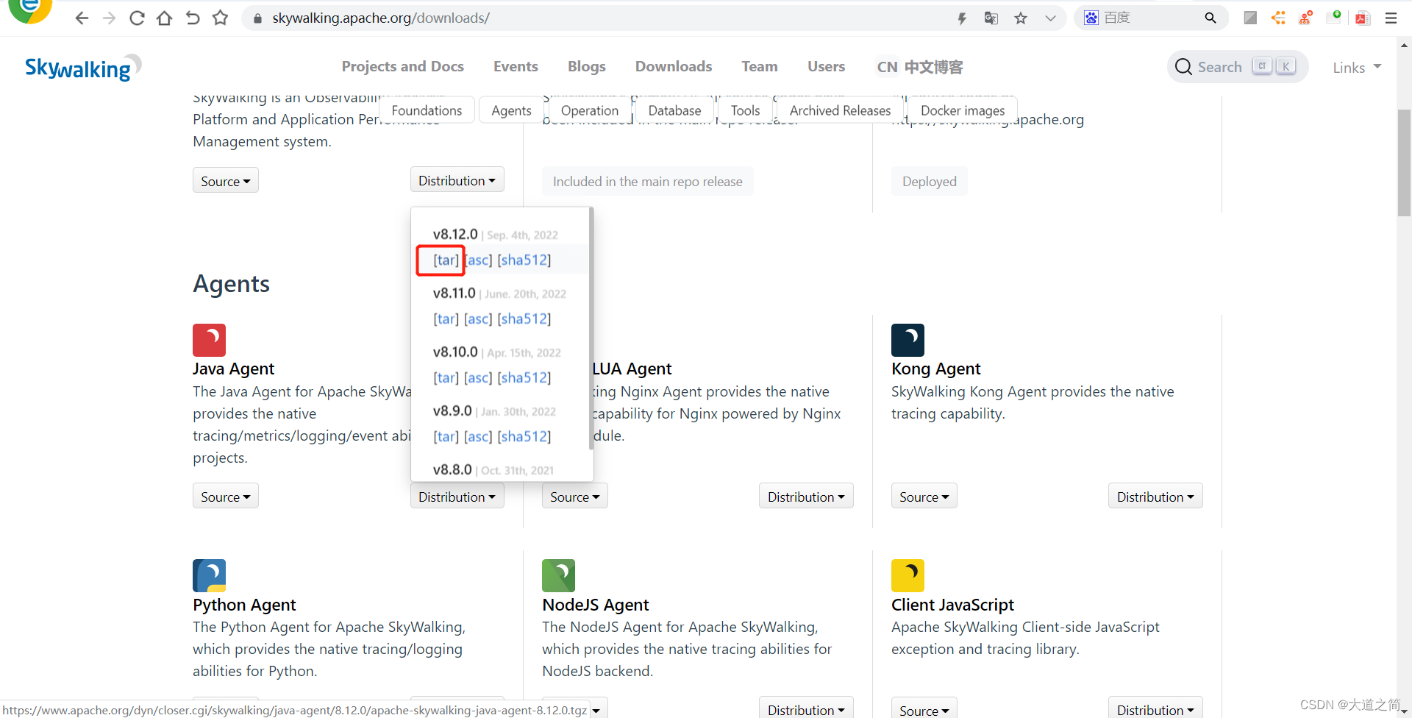This screenshot has width=1412, height=718.
Task: Download the v8.12.0 tar file
Action: 446,260
